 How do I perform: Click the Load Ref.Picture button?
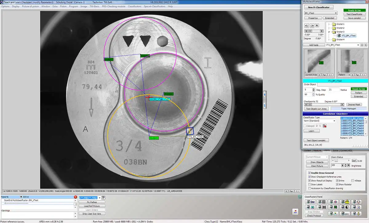tap(92, 206)
